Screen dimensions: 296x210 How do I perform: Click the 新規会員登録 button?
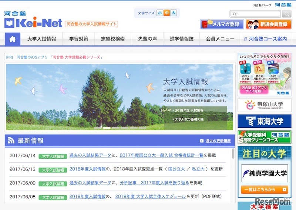point(269,24)
